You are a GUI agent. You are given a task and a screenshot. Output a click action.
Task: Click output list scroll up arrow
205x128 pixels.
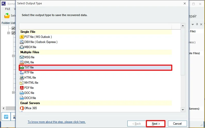183,26
